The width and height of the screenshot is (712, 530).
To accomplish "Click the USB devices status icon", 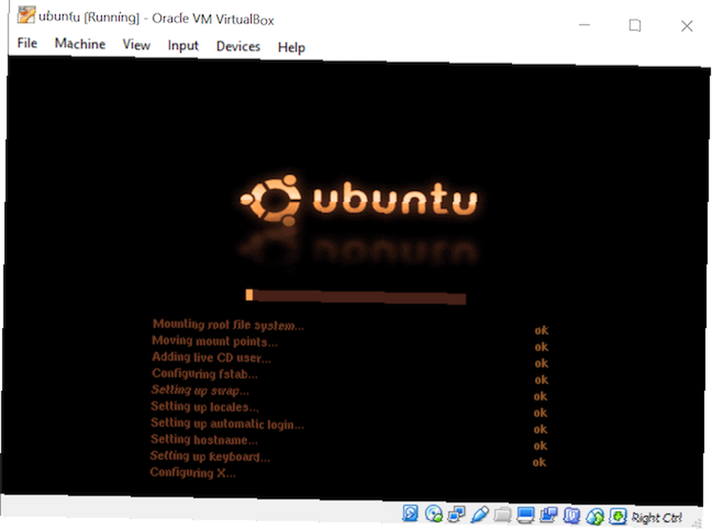I will click(479, 514).
